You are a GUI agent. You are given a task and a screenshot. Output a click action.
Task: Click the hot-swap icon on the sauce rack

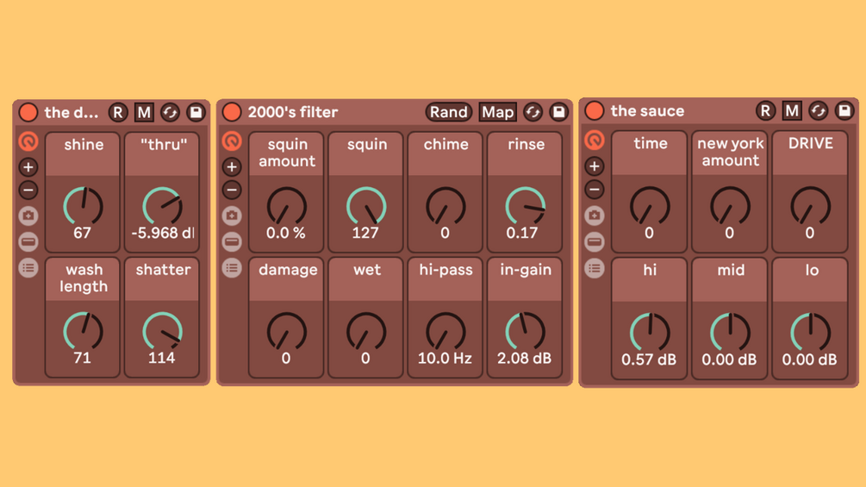click(x=819, y=111)
